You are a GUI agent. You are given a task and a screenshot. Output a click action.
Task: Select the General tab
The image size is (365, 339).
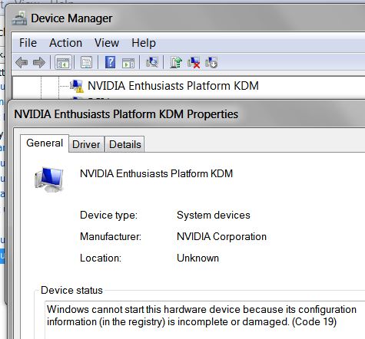pos(45,143)
